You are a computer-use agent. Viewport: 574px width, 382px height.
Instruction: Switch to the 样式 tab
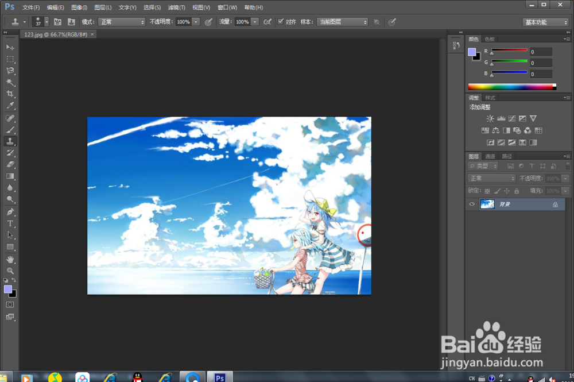tap(490, 98)
